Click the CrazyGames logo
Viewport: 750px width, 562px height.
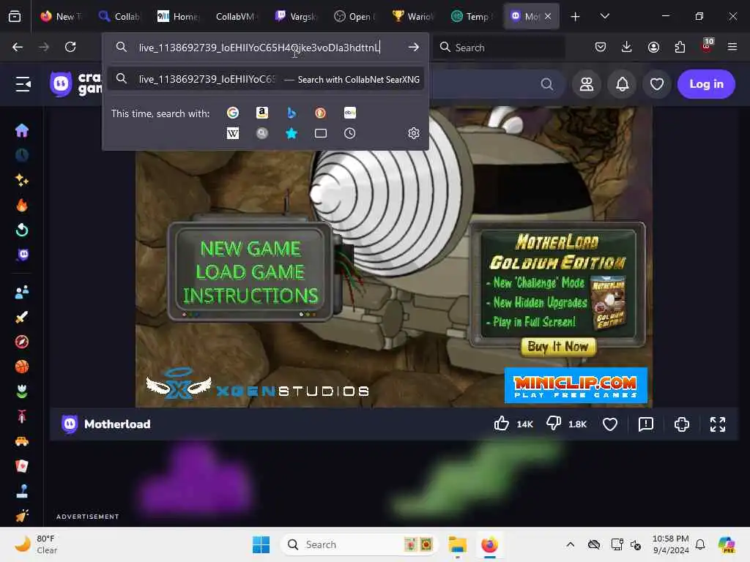point(75,84)
